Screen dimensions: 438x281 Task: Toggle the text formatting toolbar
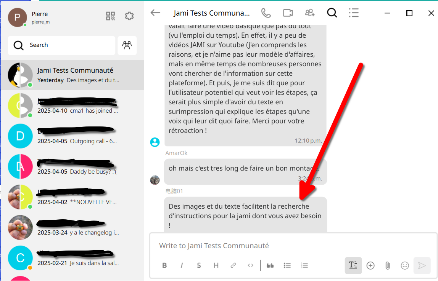click(x=353, y=265)
